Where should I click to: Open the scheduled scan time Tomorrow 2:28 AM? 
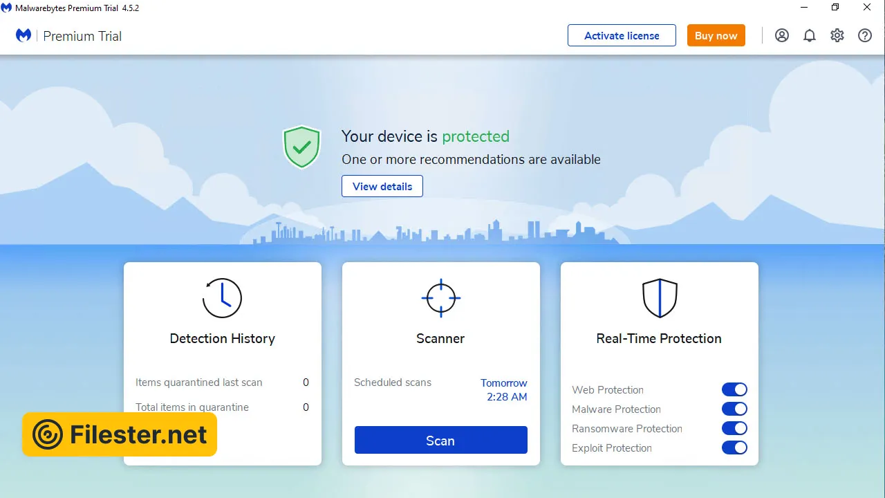pyautogui.click(x=504, y=390)
